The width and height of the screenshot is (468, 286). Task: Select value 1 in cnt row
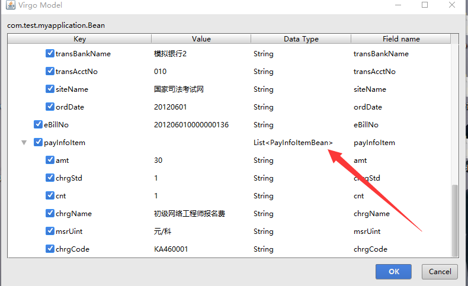pos(156,195)
